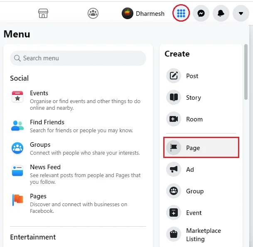The image size is (253, 247).
Task: Select Room in the Create menu
Action: click(201, 119)
